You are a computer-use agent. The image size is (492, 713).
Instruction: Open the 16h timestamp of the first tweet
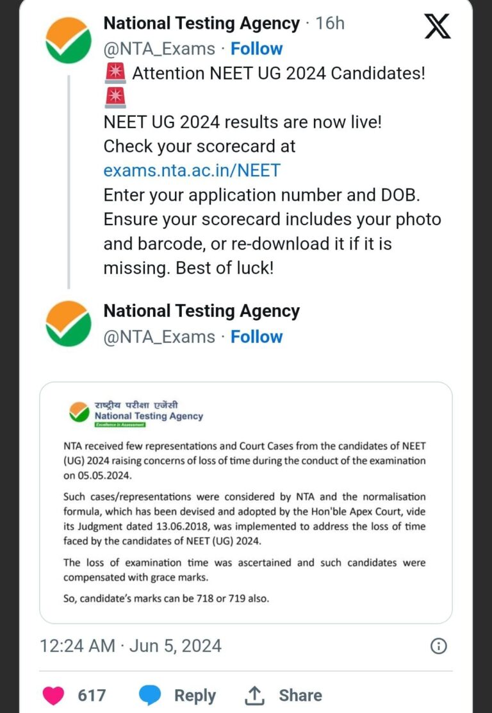(330, 24)
